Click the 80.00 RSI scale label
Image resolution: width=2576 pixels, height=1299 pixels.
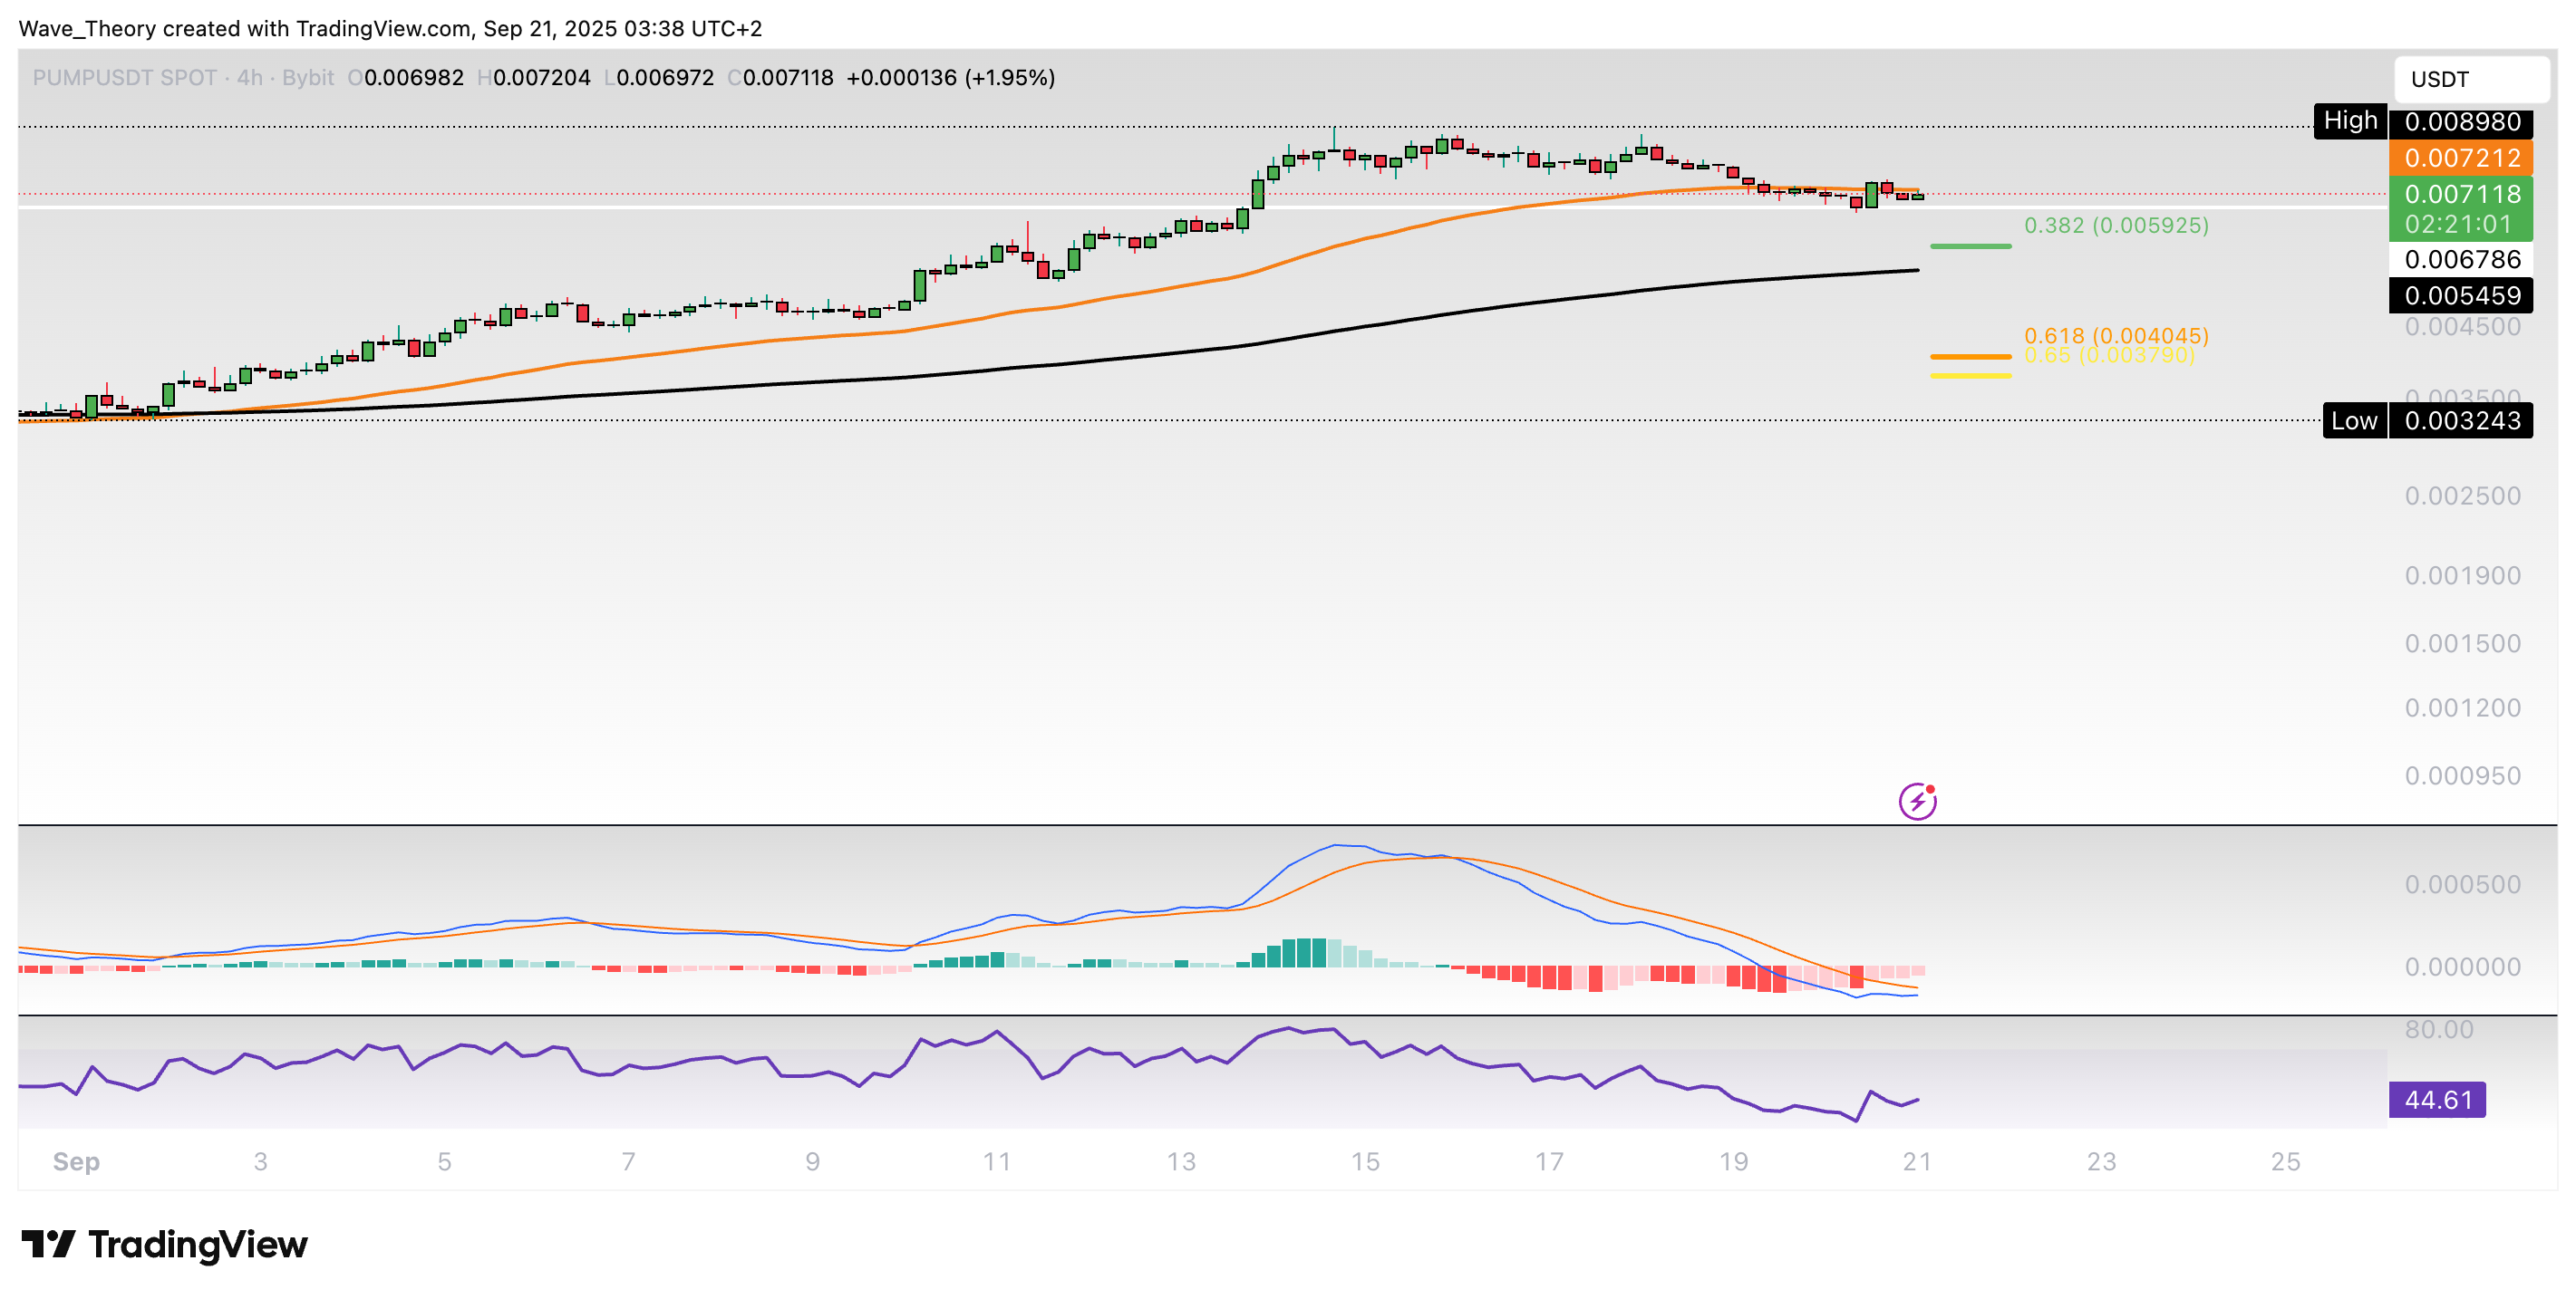tap(2438, 1029)
